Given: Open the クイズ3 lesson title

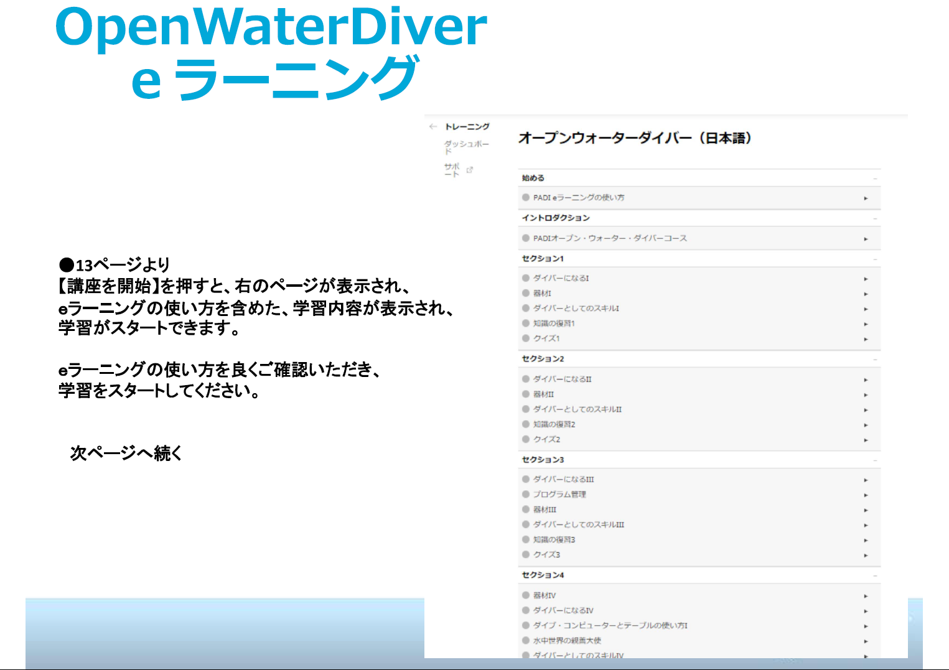Looking at the screenshot, I should (546, 554).
